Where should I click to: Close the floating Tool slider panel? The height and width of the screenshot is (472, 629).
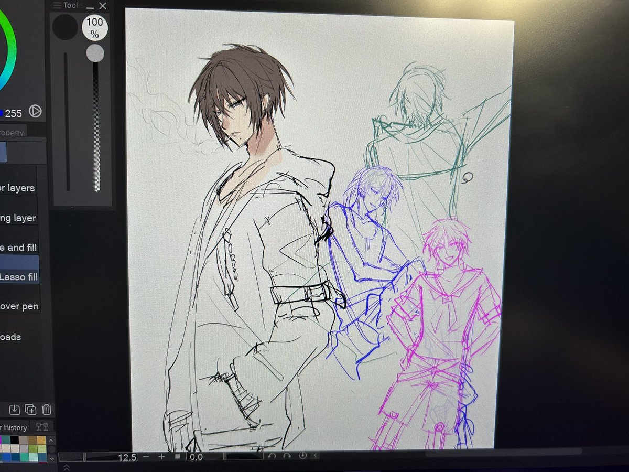[x=102, y=6]
